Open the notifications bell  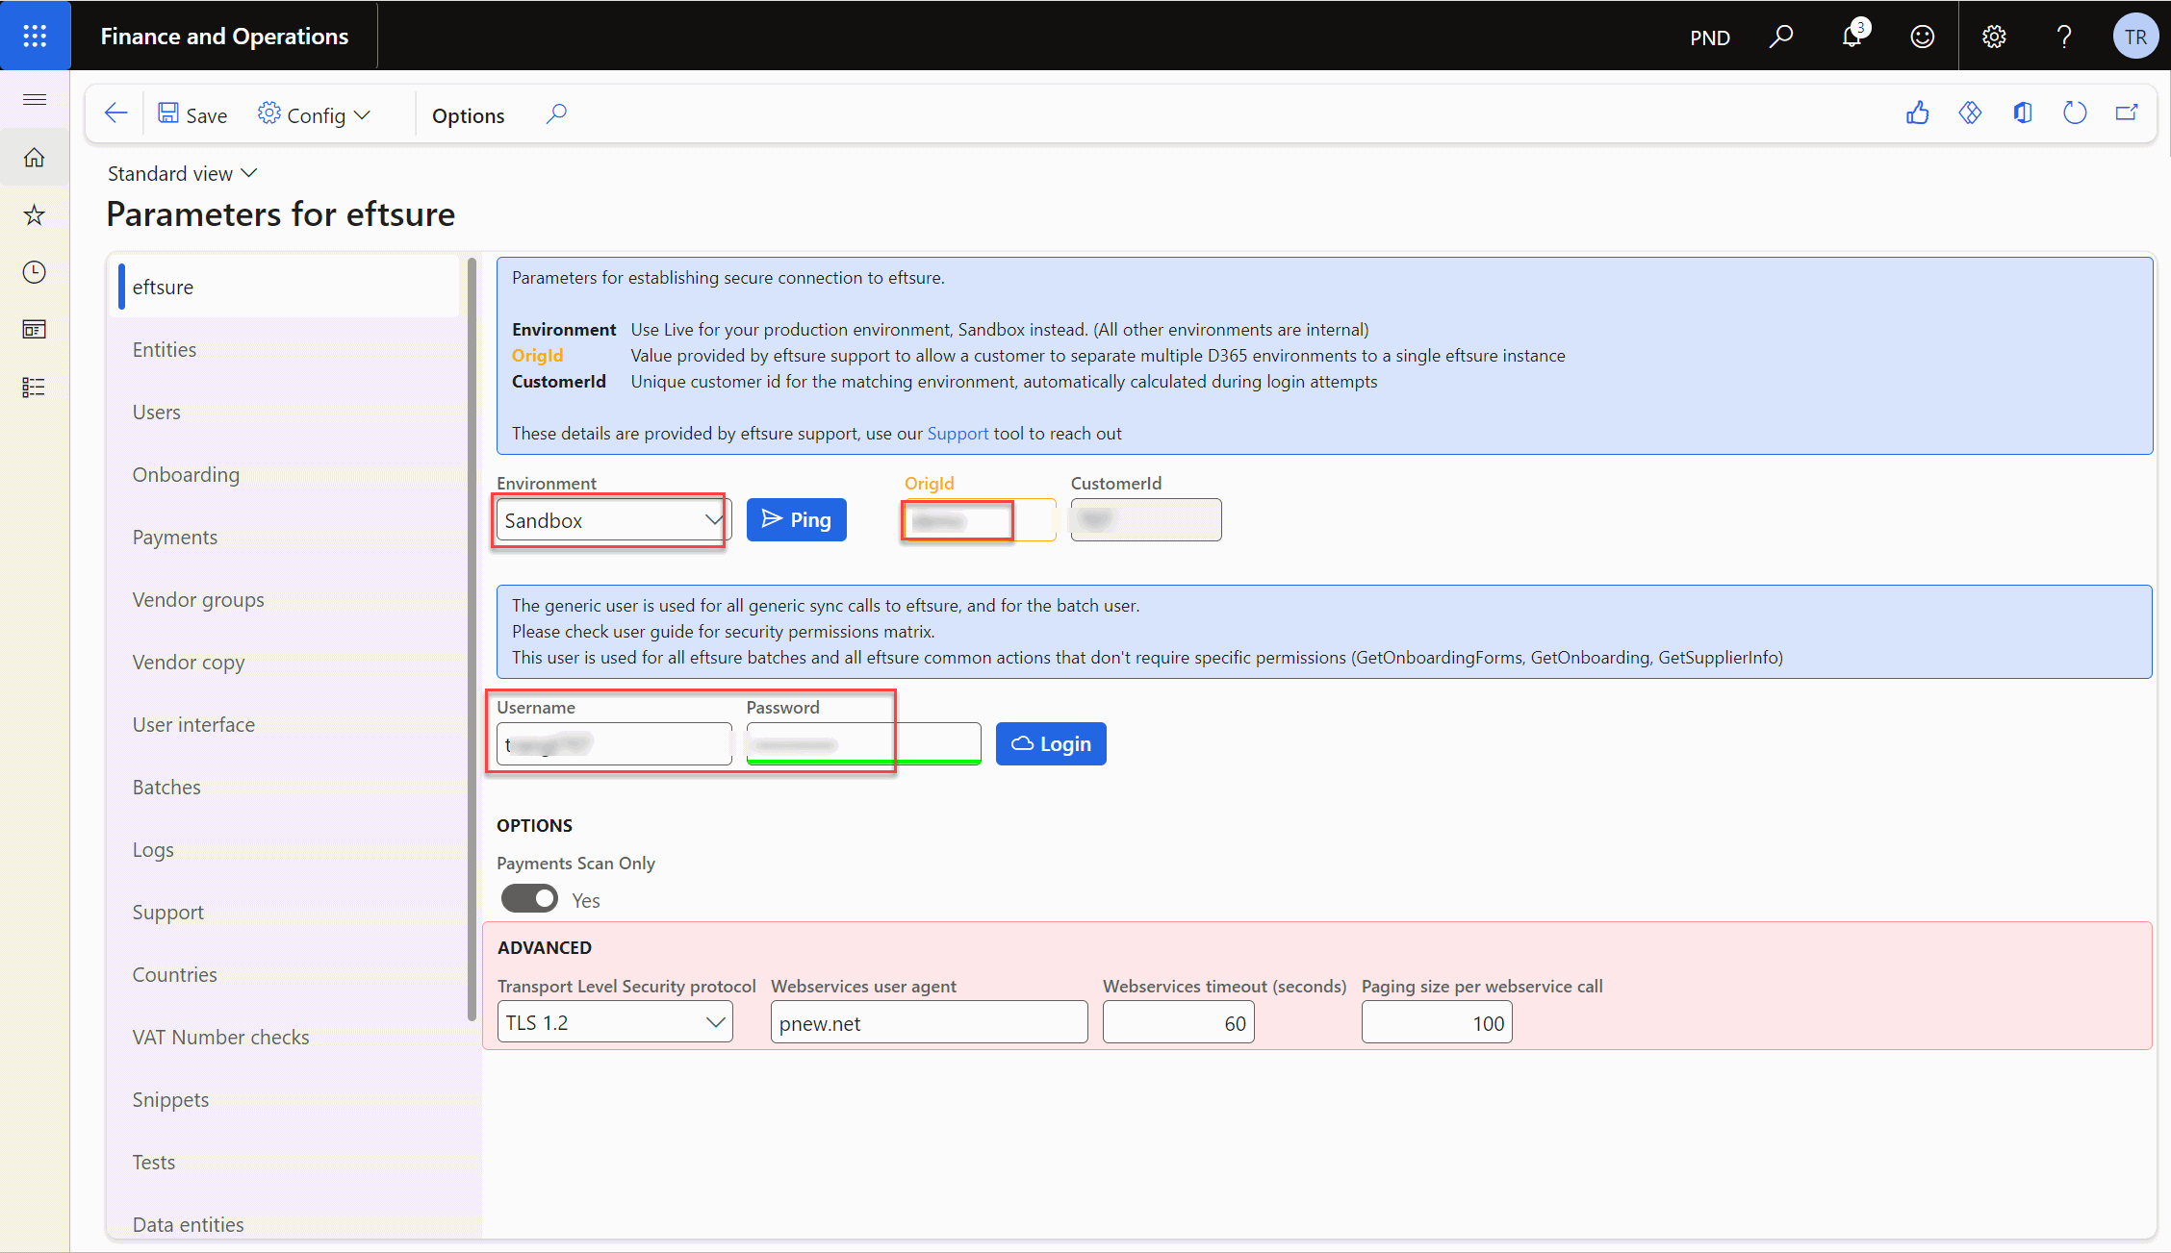pos(1852,37)
